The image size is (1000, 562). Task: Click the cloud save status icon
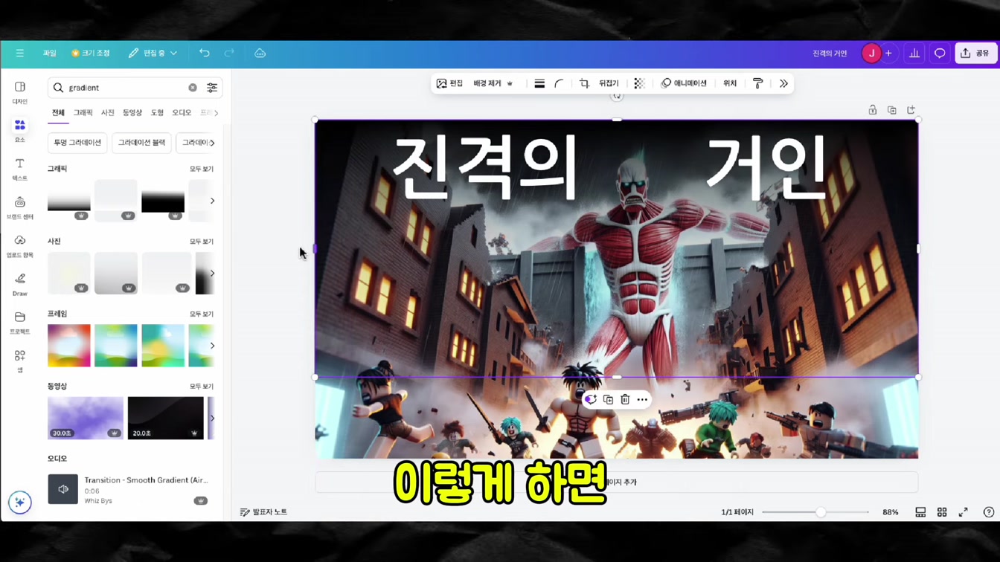pyautogui.click(x=260, y=54)
